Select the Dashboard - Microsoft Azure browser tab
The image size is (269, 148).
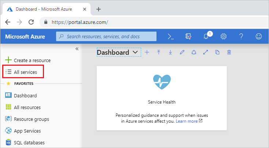point(47,9)
